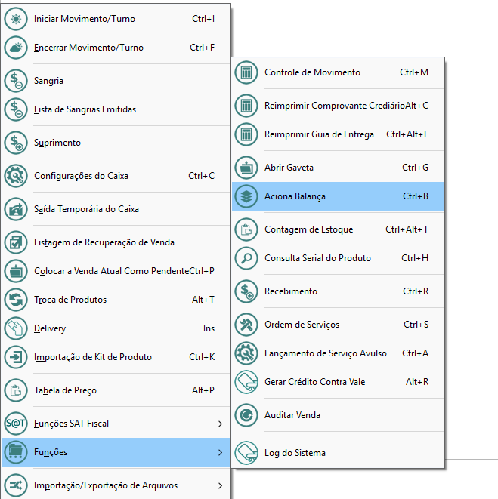Click the Troca de Produtos swap icon
The width and height of the screenshot is (498, 499).
click(16, 300)
